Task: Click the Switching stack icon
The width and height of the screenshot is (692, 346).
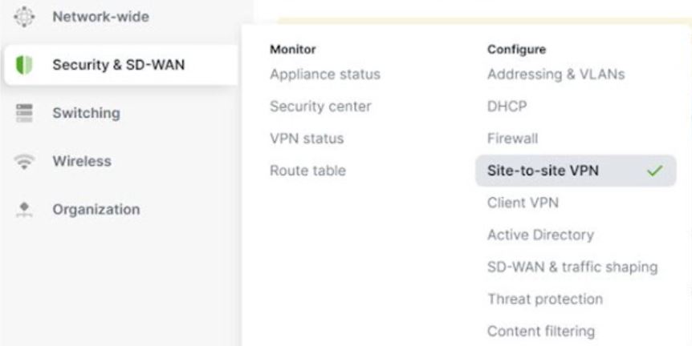Action: tap(23, 113)
